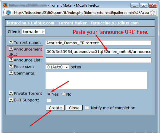
Task: Click the Close button
Action: coord(74,108)
